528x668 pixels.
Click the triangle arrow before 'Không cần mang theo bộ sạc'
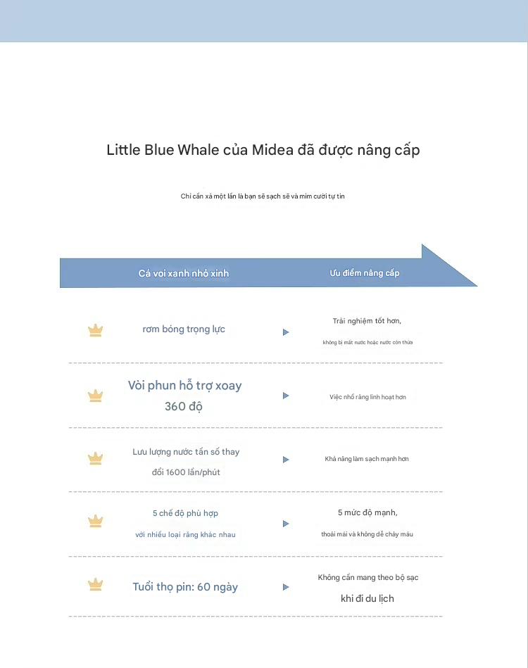coord(286,587)
